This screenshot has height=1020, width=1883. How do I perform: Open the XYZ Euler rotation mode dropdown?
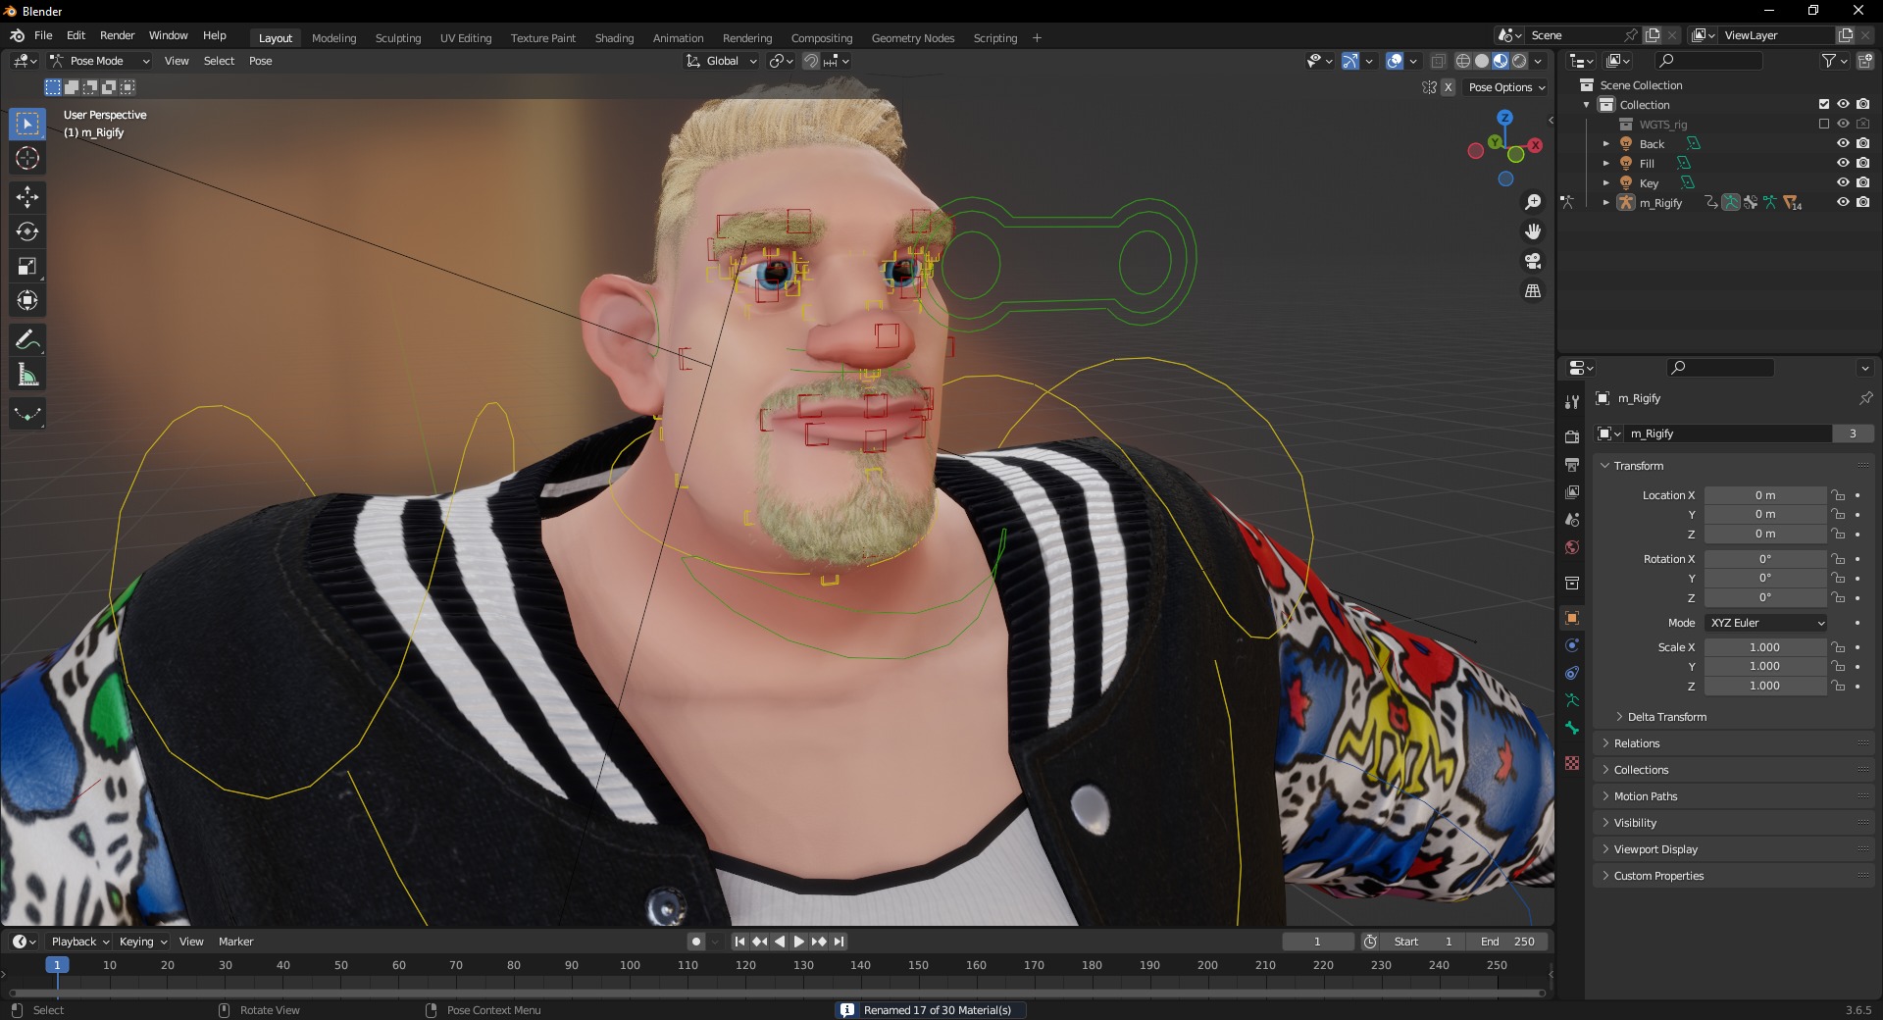1766,623
